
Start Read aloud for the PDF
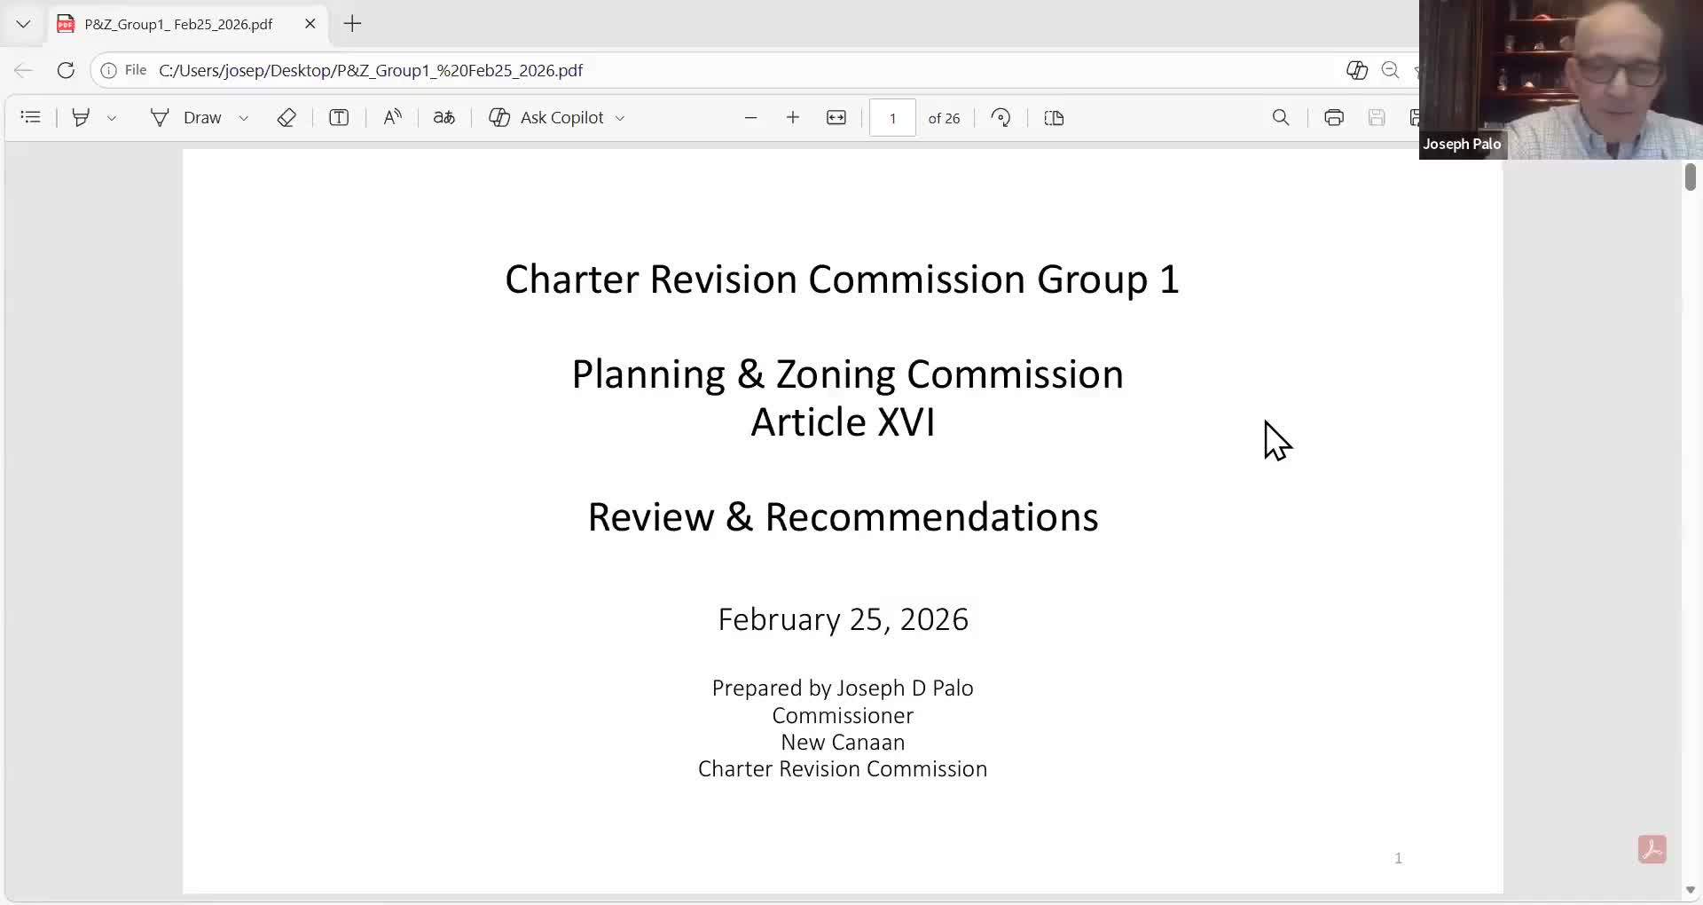point(392,117)
